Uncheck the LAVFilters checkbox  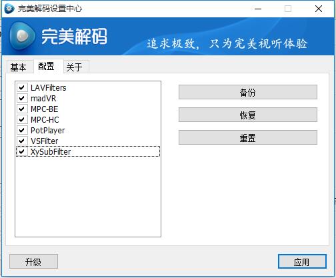pos(22,87)
